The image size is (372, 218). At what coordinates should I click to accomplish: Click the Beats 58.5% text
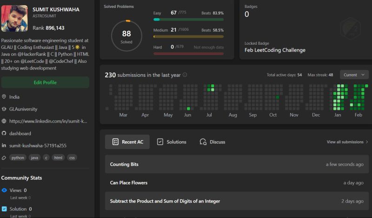pos(213,30)
